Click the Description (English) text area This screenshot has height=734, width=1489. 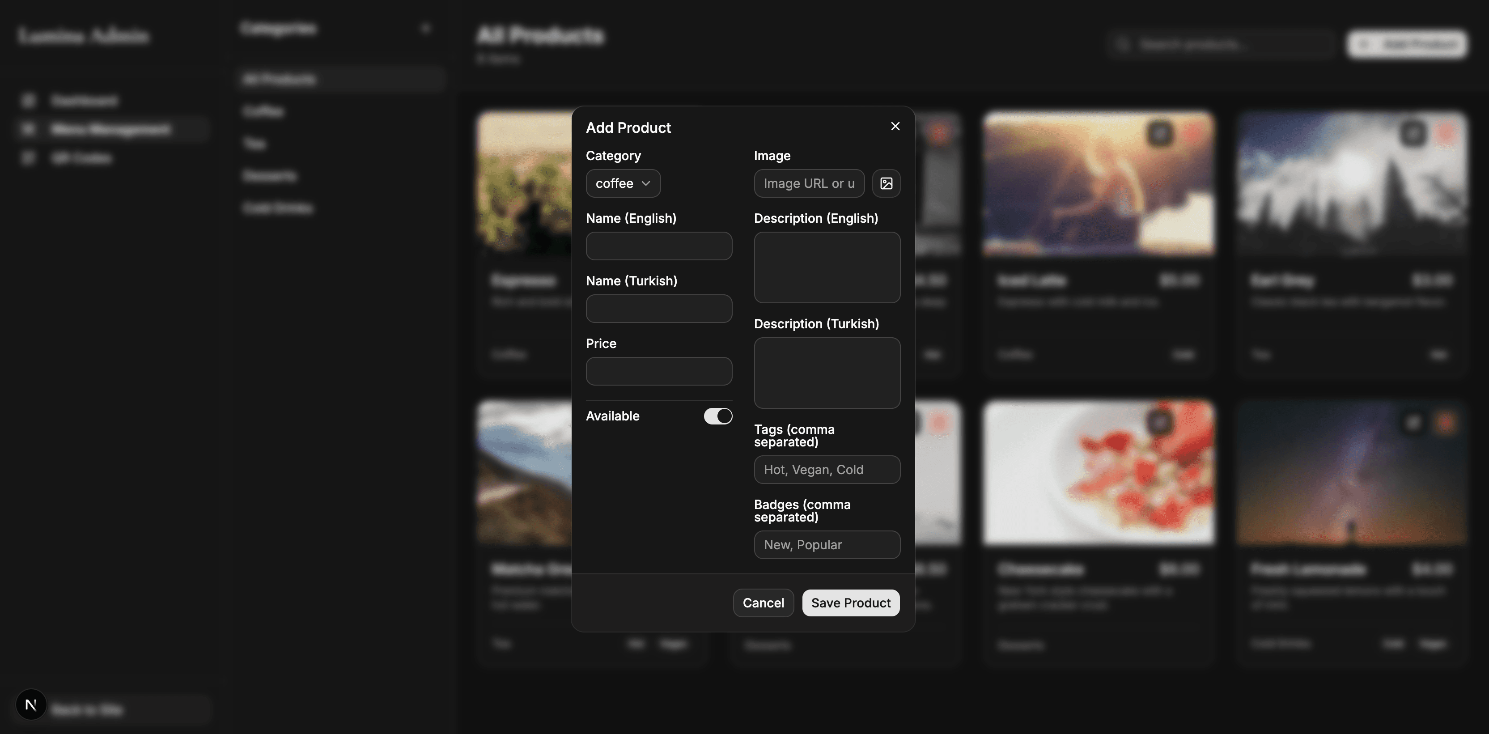827,267
